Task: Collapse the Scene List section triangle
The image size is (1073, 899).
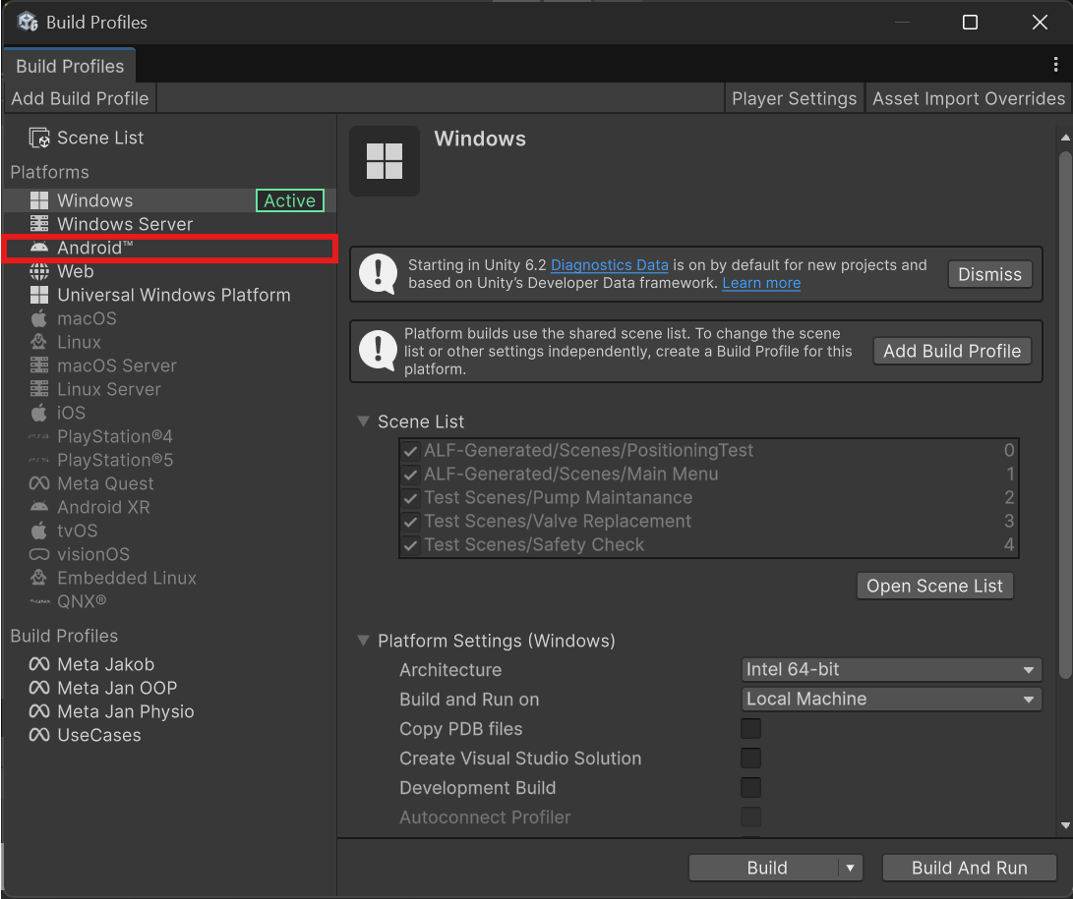Action: click(363, 421)
